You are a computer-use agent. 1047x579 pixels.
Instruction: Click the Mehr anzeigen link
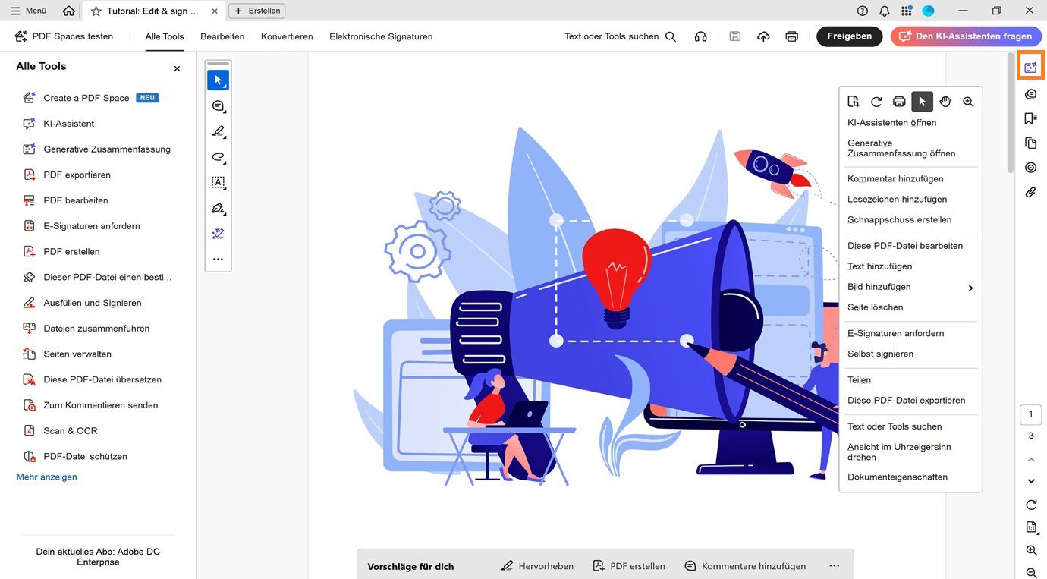pos(47,477)
